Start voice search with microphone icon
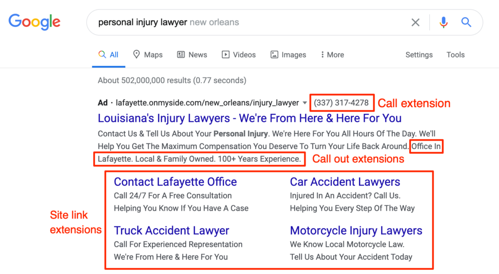The height and width of the screenshot is (274, 499). click(x=443, y=22)
